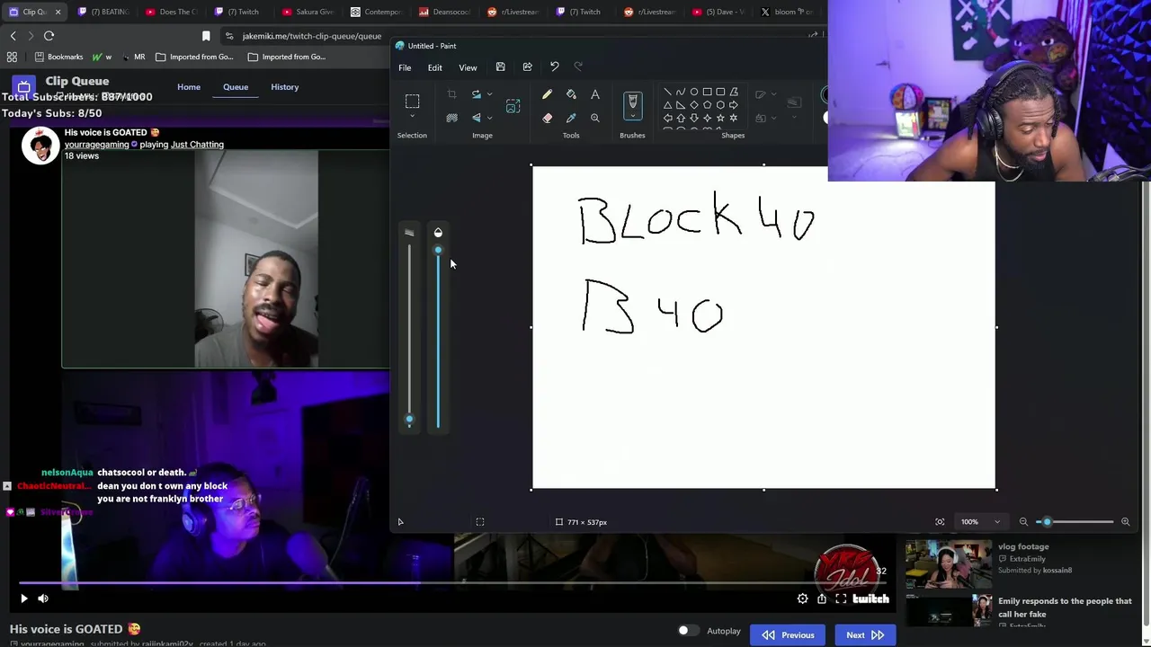Click the Remove background icon
1151x647 pixels.
[451, 118]
